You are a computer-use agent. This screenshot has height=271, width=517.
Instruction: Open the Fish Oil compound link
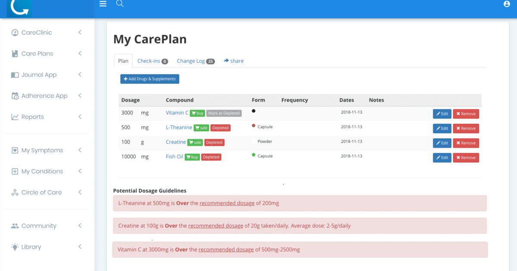[174, 157]
